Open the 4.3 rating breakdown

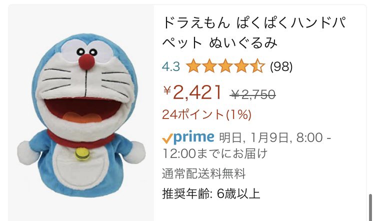[x=171, y=66]
